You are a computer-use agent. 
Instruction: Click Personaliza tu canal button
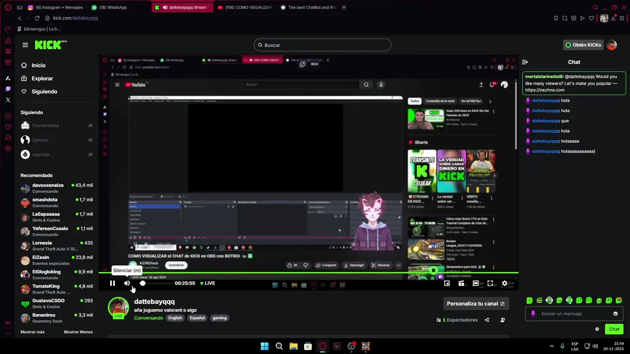pos(476,304)
